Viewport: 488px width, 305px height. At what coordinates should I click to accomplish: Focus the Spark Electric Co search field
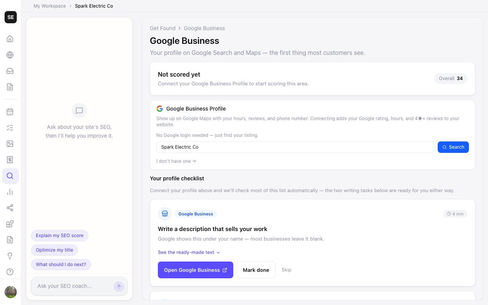(295, 147)
